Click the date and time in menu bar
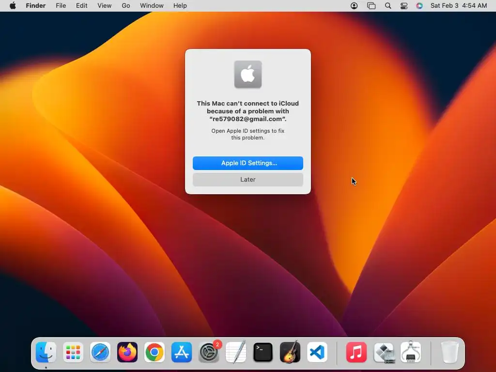496x372 pixels. point(459,6)
